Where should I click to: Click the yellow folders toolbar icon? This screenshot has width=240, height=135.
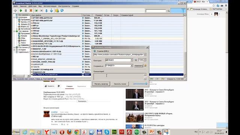pos(57,10)
